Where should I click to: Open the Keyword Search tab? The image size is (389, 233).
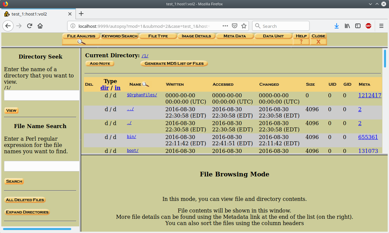pos(119,36)
